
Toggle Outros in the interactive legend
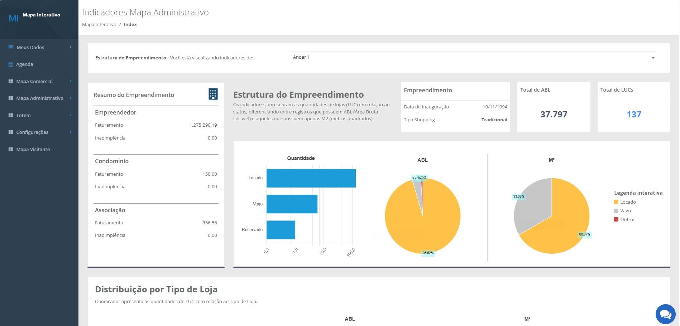click(x=627, y=220)
